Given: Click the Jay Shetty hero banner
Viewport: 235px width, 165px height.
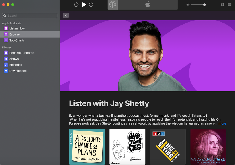Looking at the screenshot, I should pos(147,56).
